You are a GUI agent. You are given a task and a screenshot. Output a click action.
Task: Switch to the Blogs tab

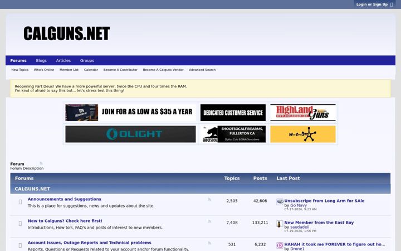[x=41, y=60]
